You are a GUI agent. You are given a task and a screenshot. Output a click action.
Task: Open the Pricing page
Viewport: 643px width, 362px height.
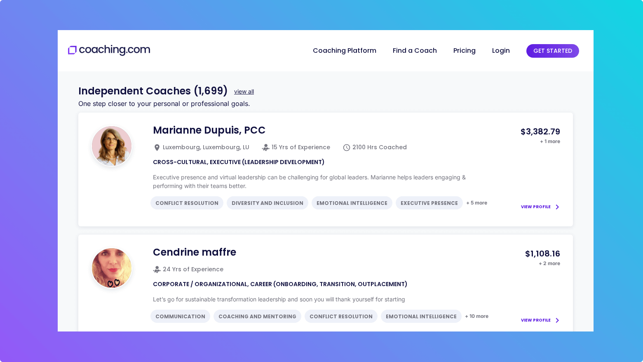pyautogui.click(x=464, y=51)
